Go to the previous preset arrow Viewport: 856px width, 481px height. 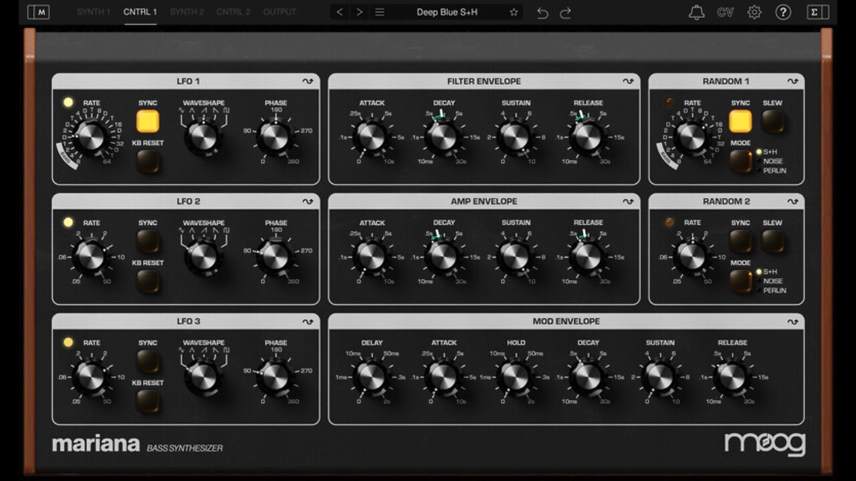[340, 12]
